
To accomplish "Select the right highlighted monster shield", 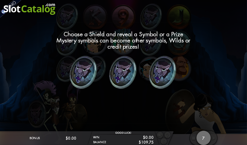I will pos(163,72).
